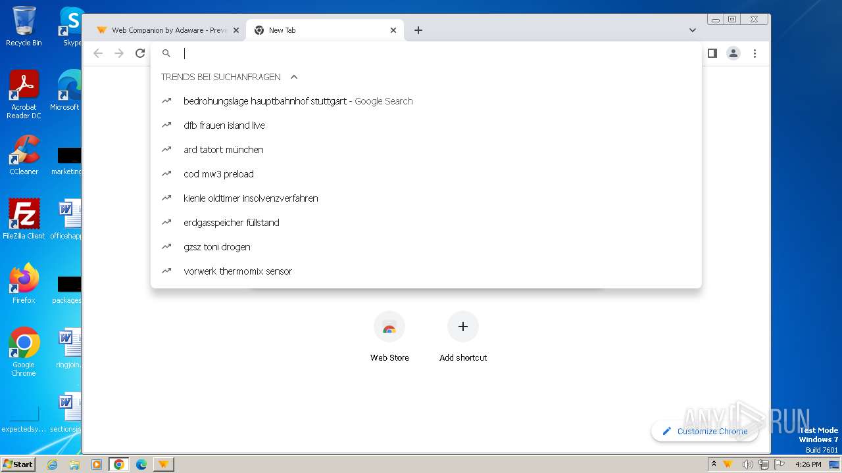The height and width of the screenshot is (473, 842).
Task: Open the Recycle Bin desktop icon
Action: click(x=24, y=26)
